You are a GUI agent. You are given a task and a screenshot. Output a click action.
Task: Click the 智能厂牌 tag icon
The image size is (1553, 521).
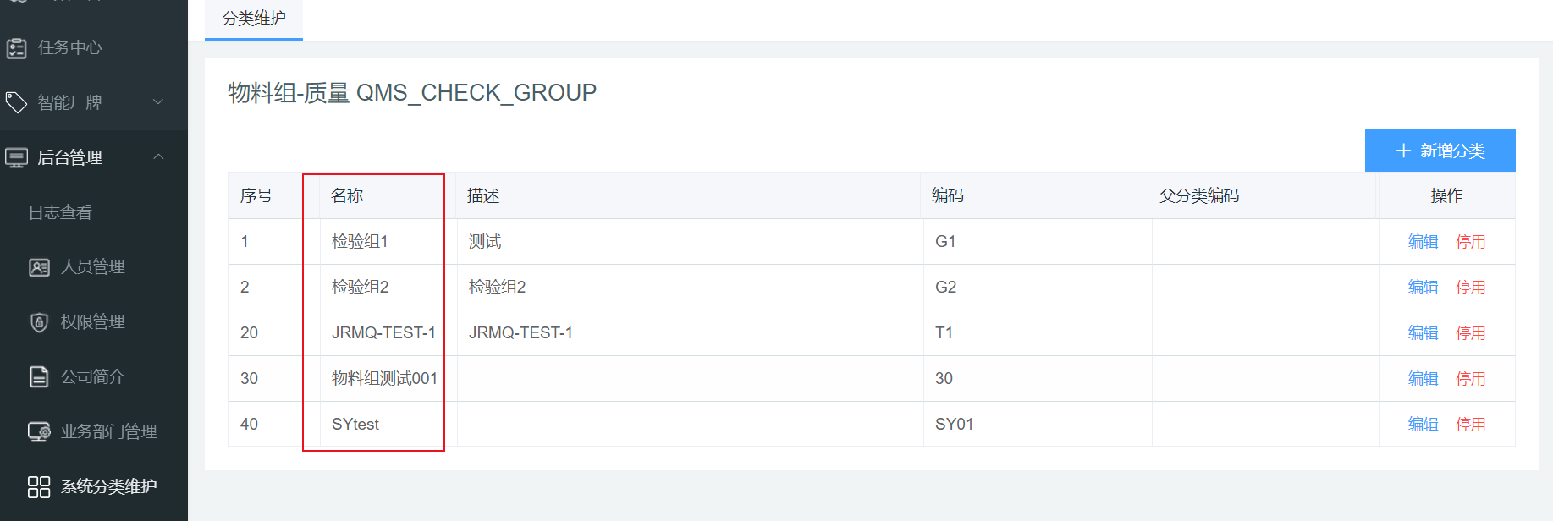point(17,103)
